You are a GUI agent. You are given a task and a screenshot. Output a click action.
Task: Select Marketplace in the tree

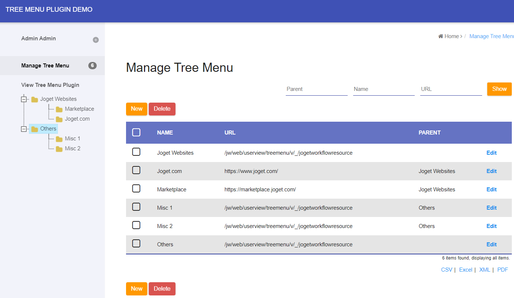[79, 109]
